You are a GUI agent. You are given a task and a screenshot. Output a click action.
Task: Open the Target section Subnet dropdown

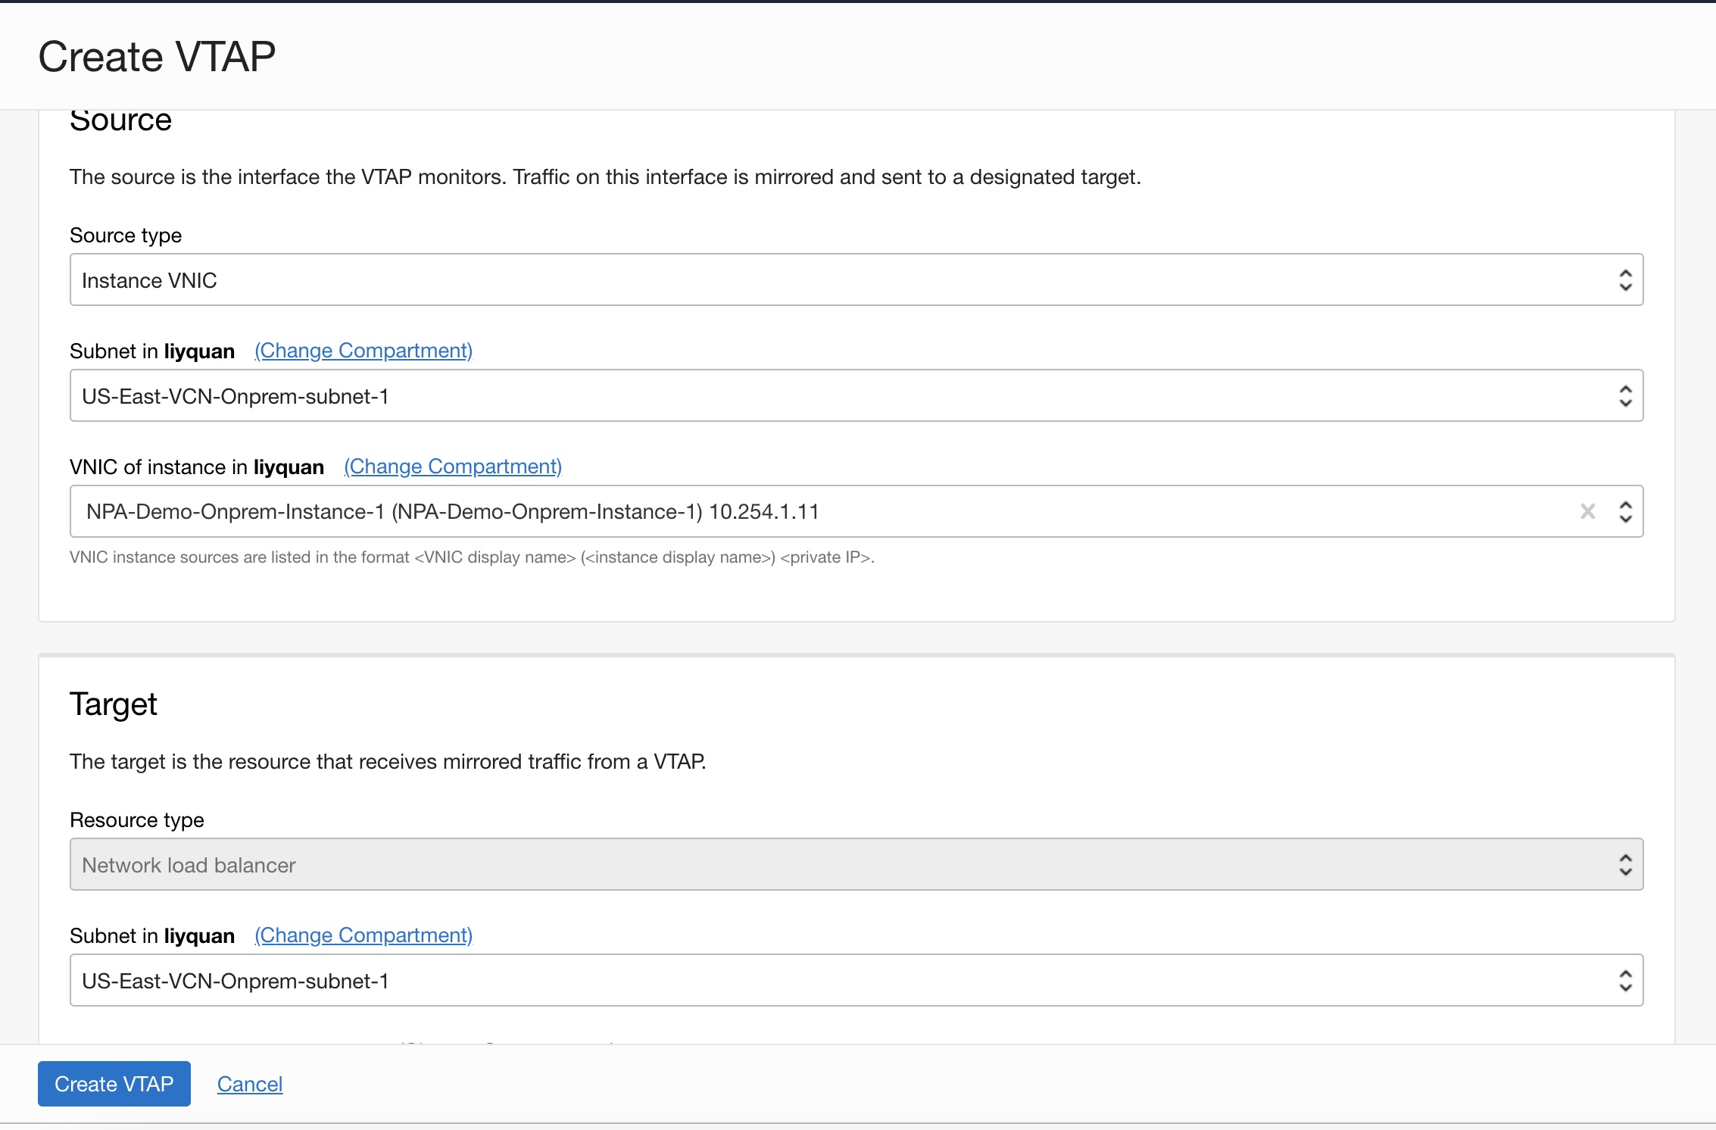(x=833, y=981)
